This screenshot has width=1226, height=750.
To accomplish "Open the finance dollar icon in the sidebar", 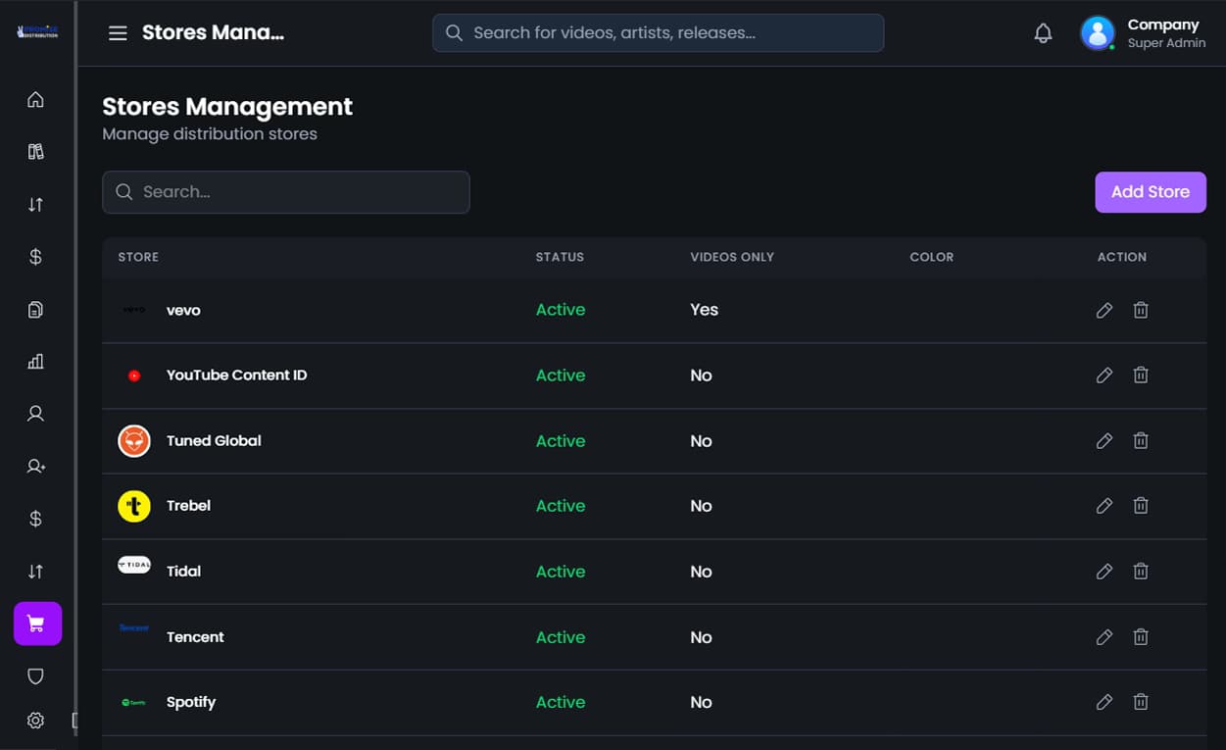I will (35, 256).
